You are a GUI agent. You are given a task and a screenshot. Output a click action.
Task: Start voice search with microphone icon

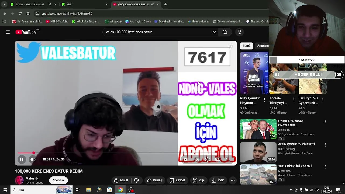point(239,32)
